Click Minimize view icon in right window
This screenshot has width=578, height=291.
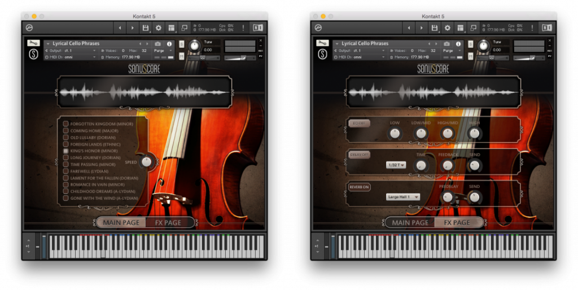[474, 28]
